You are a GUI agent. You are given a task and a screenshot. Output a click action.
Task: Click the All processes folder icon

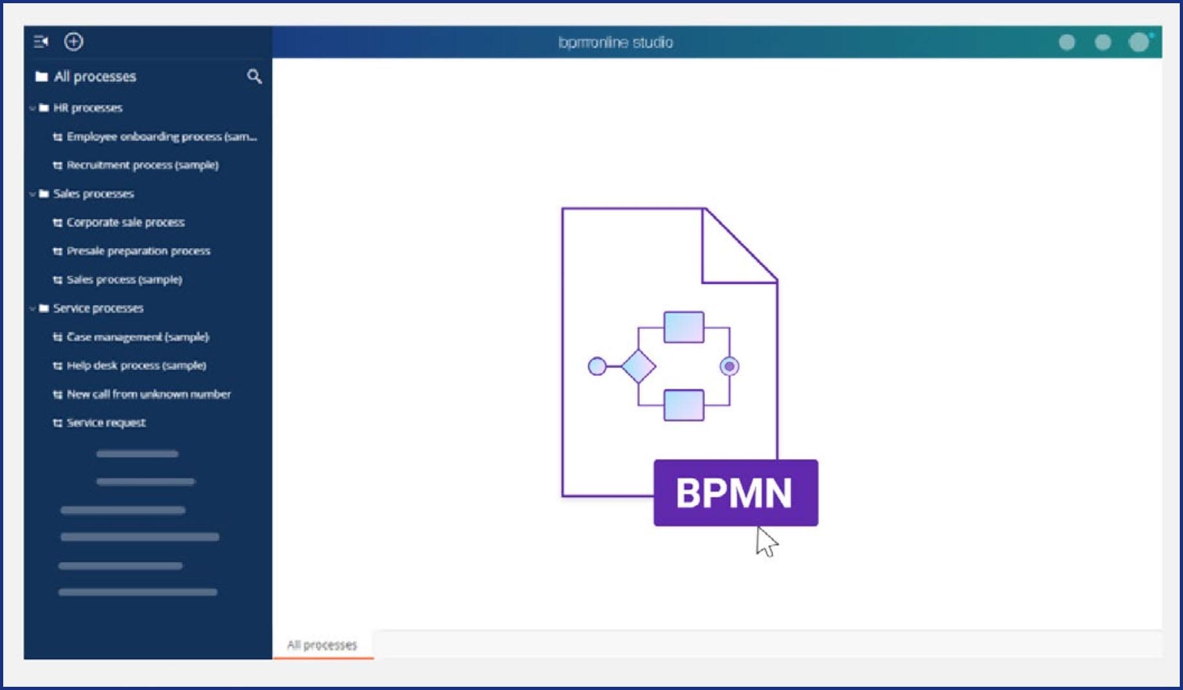42,77
